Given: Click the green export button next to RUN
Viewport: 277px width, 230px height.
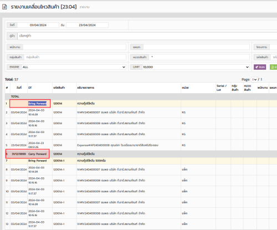Looking at the screenshot, I should [x=274, y=67].
